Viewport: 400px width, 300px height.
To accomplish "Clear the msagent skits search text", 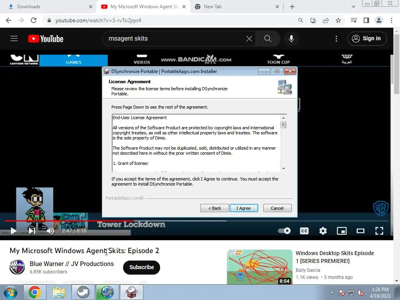I will click(249, 39).
